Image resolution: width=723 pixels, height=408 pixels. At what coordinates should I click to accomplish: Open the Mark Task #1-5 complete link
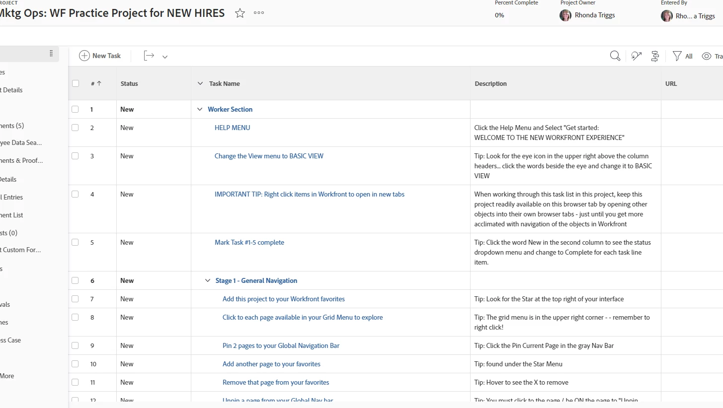click(249, 242)
